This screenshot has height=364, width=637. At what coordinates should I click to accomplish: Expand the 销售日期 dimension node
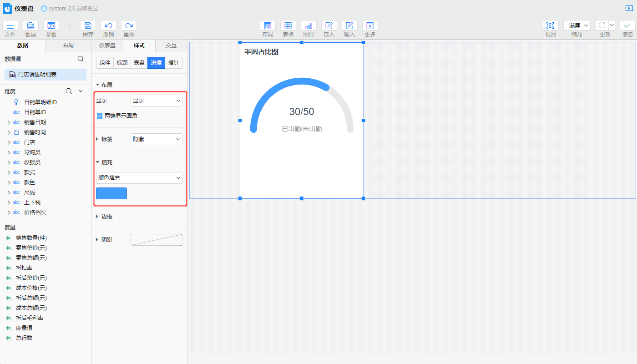(9, 122)
